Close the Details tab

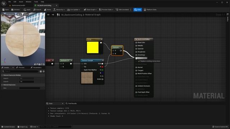pos(13,68)
